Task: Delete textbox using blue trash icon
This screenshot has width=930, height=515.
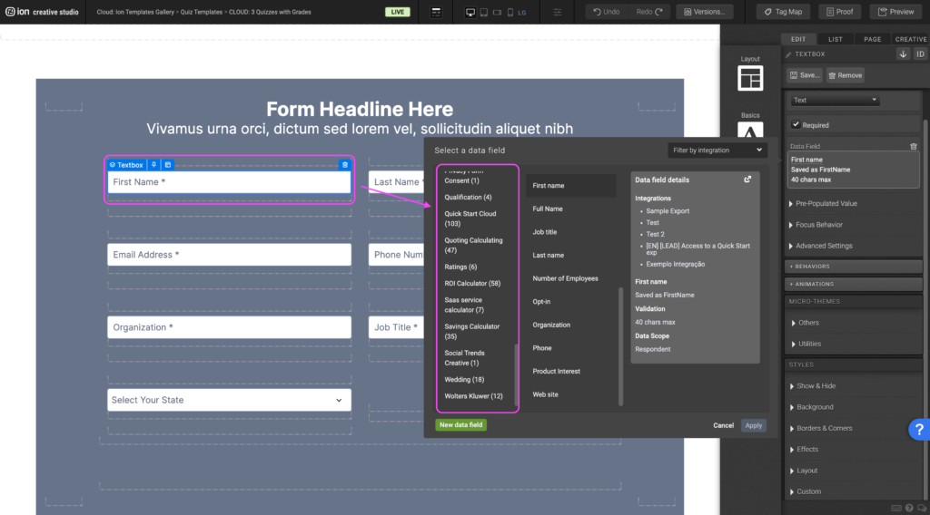Action: click(344, 165)
